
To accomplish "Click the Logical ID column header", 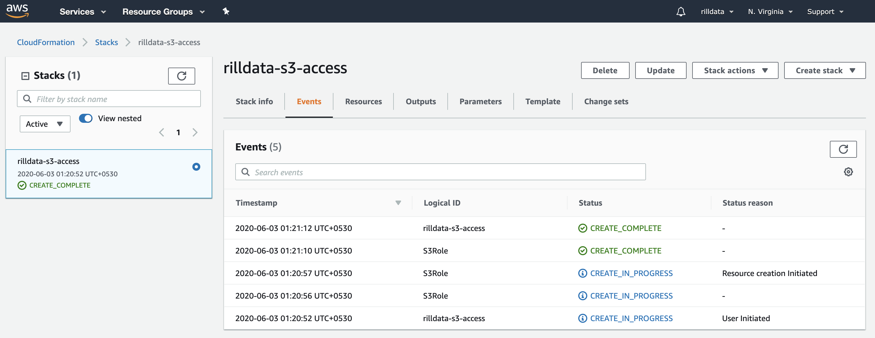I will [442, 203].
